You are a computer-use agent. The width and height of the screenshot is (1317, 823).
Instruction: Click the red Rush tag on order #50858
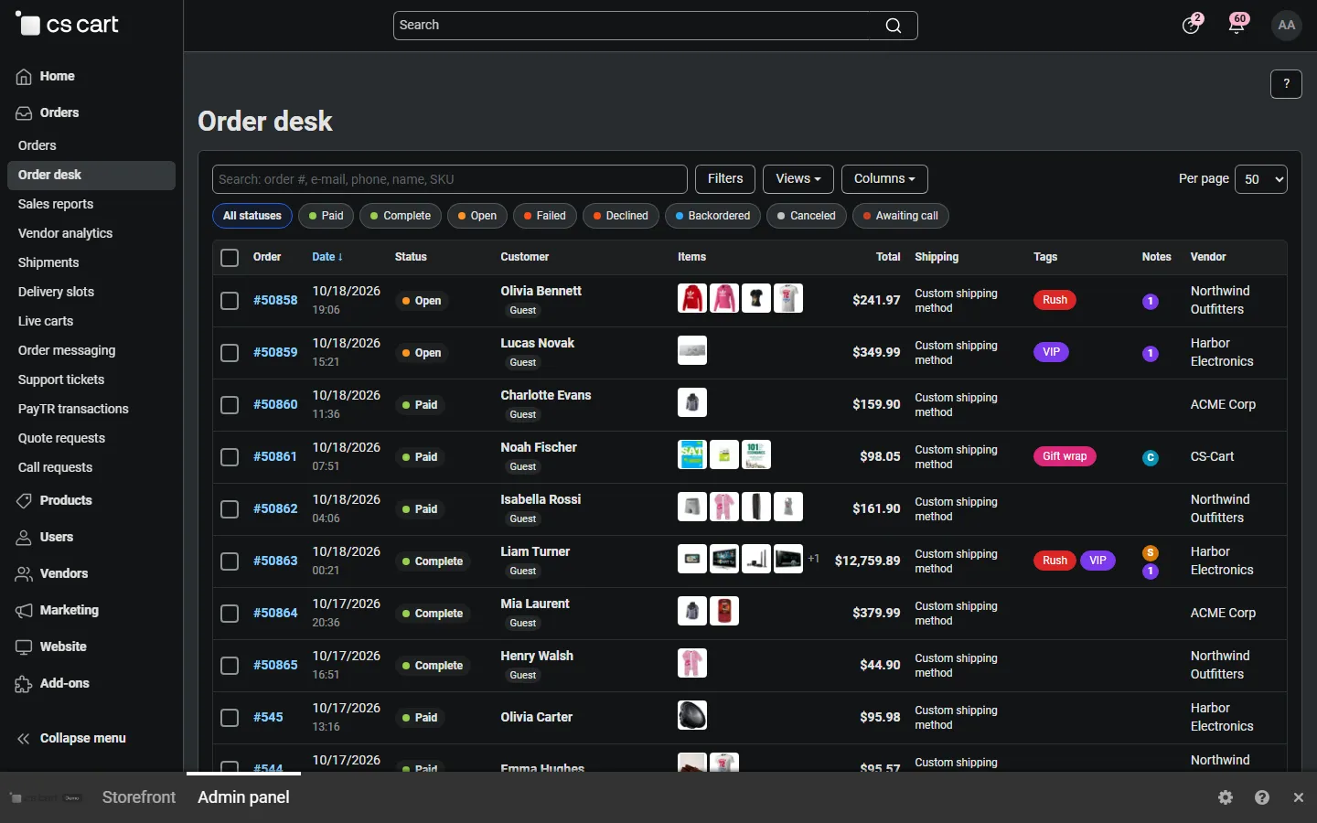point(1055,300)
